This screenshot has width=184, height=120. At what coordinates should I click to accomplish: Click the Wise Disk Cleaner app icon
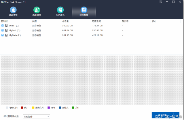pyautogui.click(x=2, y=2)
